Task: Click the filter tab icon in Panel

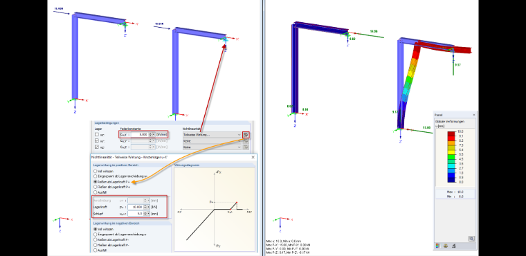Action: coord(453,246)
